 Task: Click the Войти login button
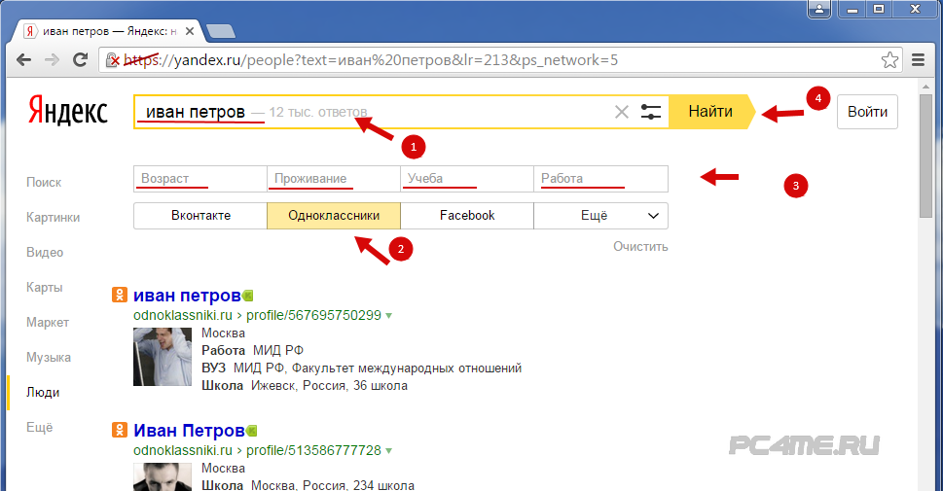coord(867,112)
